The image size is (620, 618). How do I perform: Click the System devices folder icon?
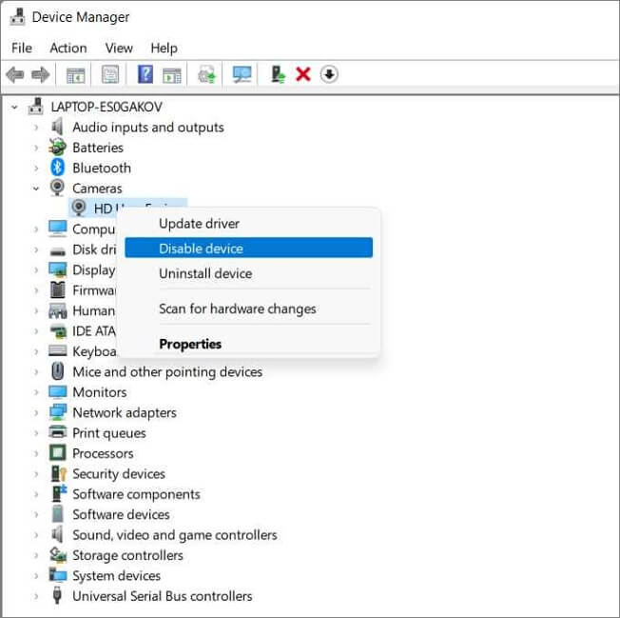click(58, 575)
